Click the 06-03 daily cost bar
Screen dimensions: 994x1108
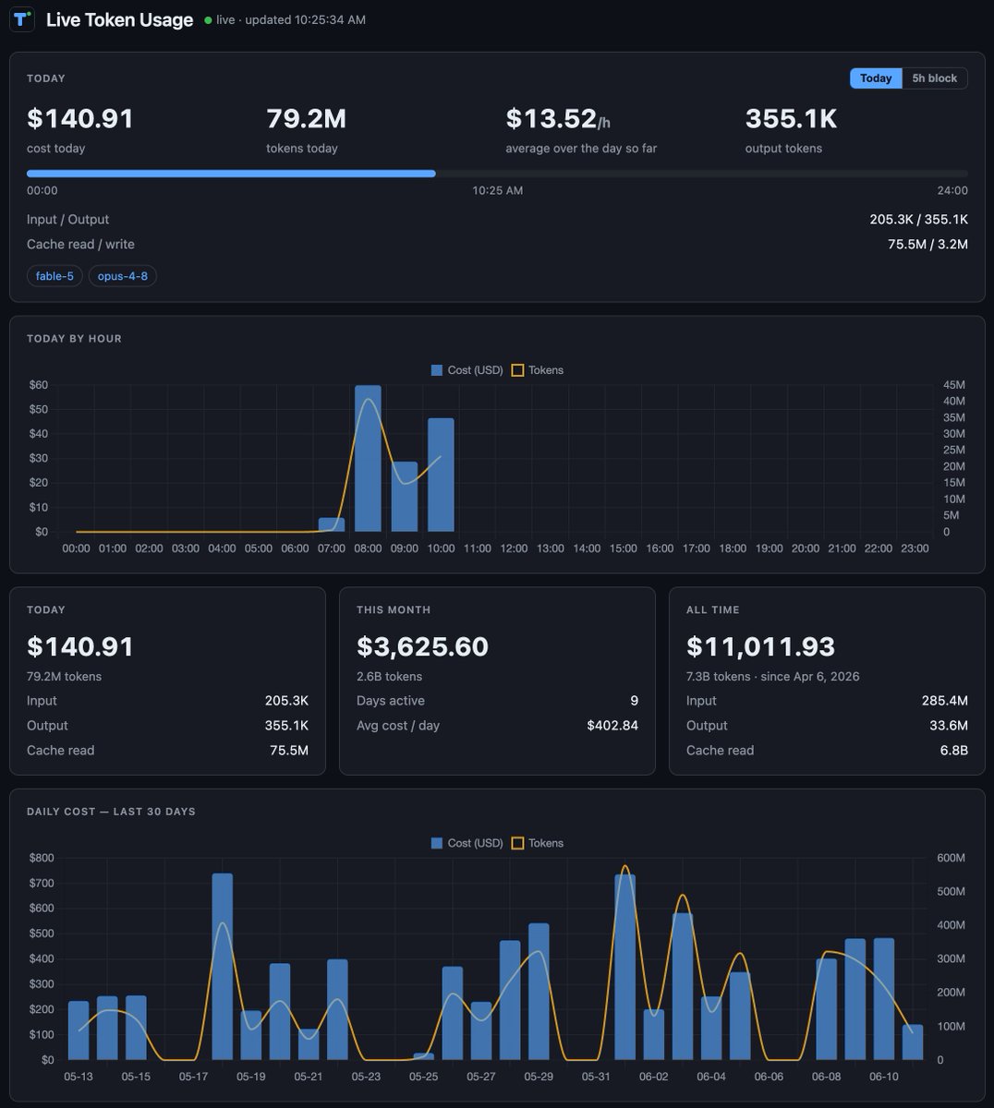click(683, 987)
